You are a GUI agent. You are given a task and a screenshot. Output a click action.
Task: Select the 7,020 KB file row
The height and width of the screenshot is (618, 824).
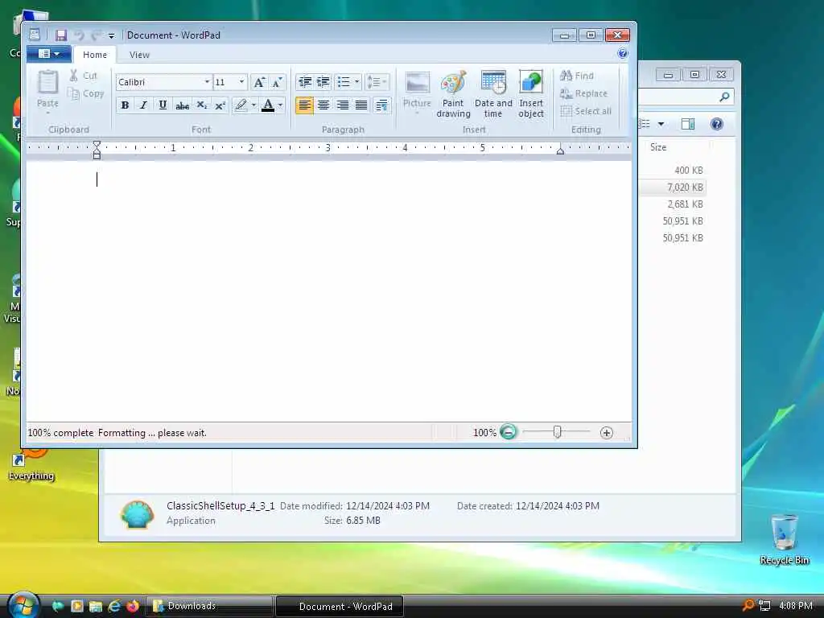673,187
